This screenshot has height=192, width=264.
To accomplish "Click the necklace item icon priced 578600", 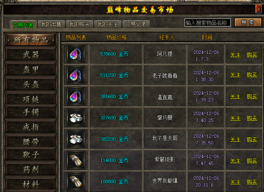I will (76, 54).
